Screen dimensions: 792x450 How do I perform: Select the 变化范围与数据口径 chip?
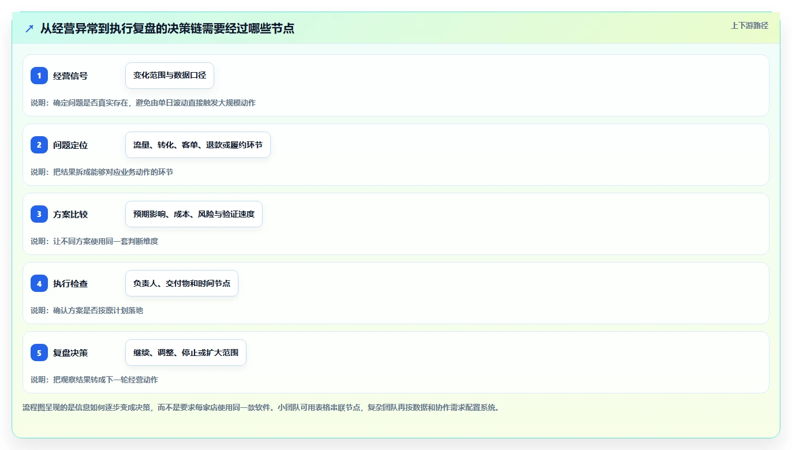click(170, 76)
